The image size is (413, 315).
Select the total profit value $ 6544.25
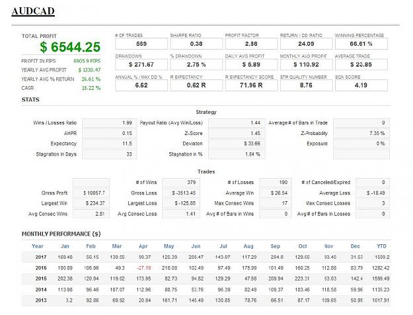pyautogui.click(x=70, y=47)
